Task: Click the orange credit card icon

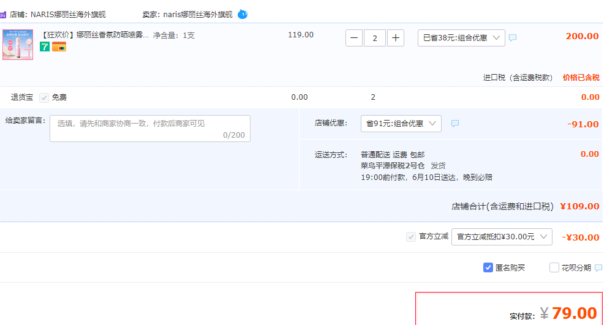Action: 59,47
